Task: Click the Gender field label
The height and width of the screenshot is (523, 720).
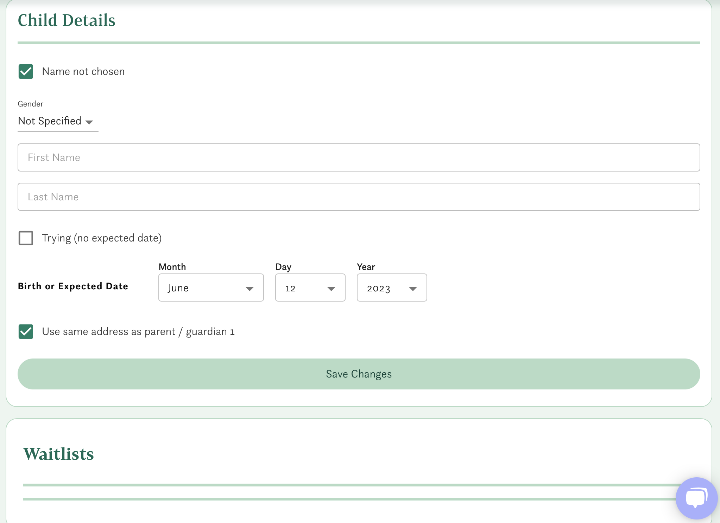Action: (x=31, y=104)
